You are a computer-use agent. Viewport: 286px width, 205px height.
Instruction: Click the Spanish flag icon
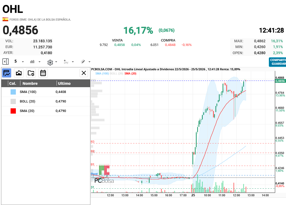pyautogui.click(x=5, y=19)
